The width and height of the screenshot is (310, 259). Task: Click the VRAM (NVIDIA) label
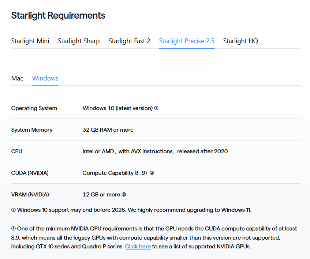(x=30, y=195)
